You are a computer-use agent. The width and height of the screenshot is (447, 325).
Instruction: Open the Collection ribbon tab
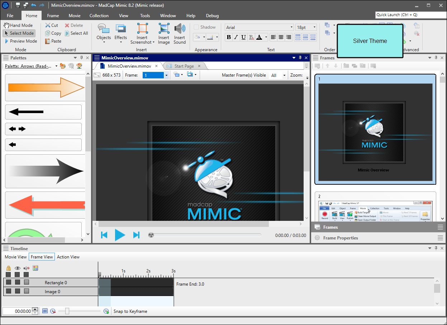tap(99, 16)
